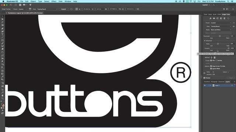The height and width of the screenshot is (132, 236).
Task: Click the Arrange Documents icon in app bar
Action: point(25,5)
